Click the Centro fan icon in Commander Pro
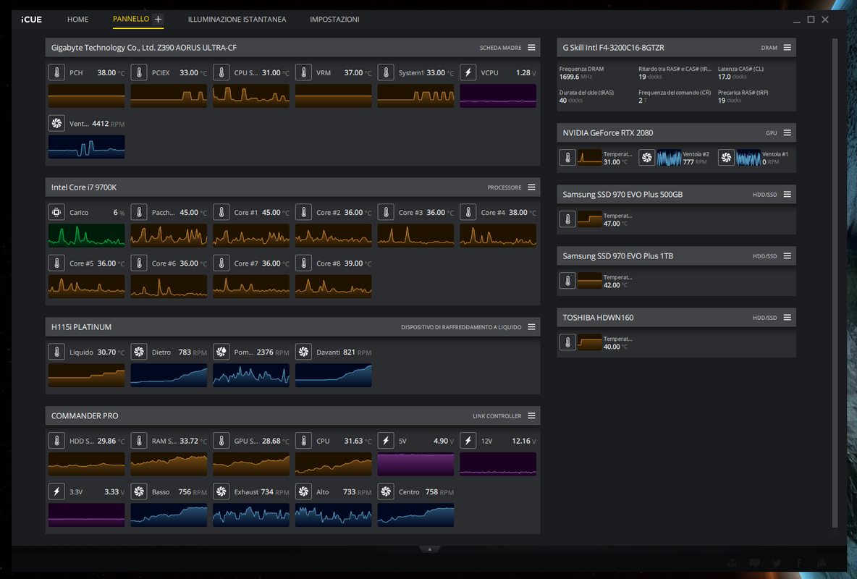857x579 pixels. [x=386, y=492]
